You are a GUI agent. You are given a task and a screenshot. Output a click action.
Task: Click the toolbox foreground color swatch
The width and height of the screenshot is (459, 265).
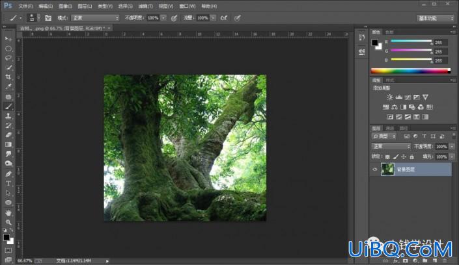click(6, 237)
